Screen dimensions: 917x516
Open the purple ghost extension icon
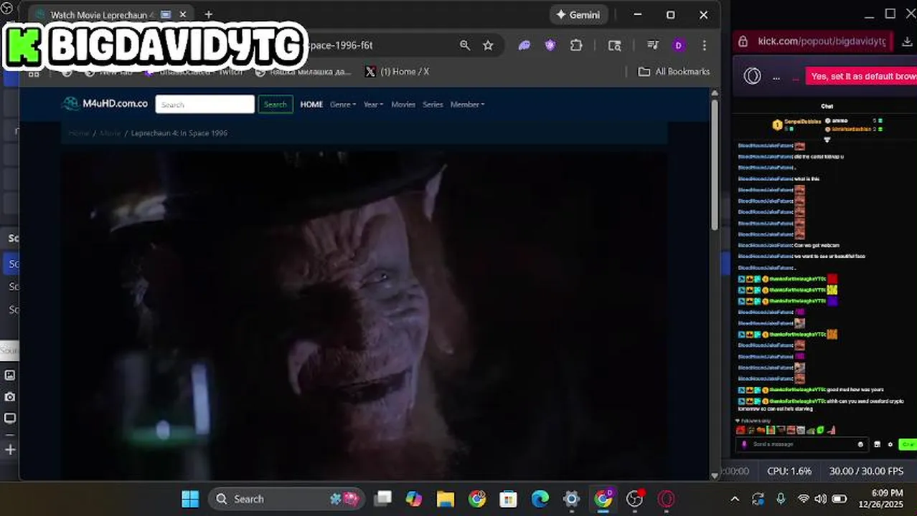525,45
